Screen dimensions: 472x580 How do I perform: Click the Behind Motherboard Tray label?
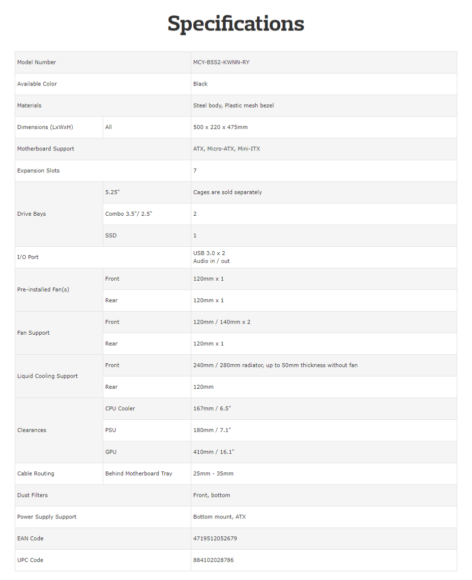coord(139,473)
